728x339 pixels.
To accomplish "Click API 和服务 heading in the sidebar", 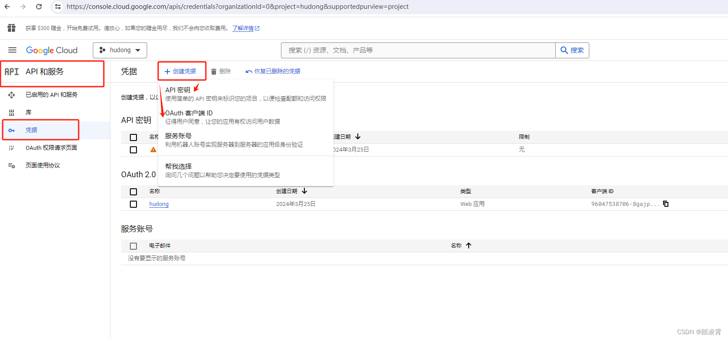I will click(45, 72).
